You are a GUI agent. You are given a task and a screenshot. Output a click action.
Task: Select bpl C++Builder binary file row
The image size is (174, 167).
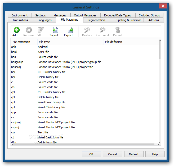pyautogui.click(x=85, y=72)
